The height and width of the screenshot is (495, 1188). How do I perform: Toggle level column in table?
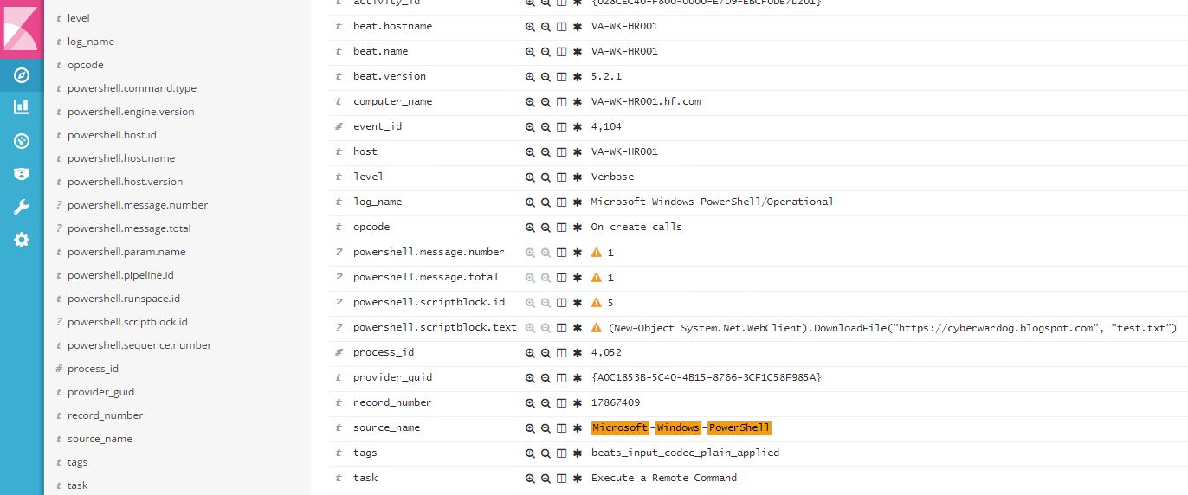point(561,177)
